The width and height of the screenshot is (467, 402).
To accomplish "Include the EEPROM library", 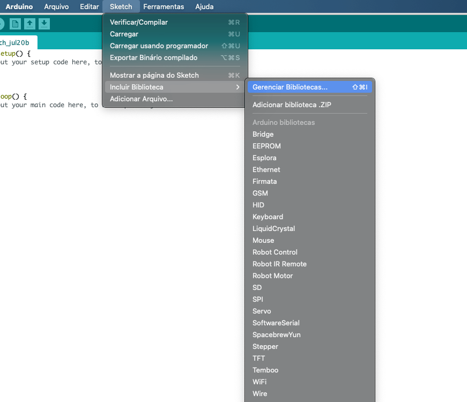I will coord(310,146).
